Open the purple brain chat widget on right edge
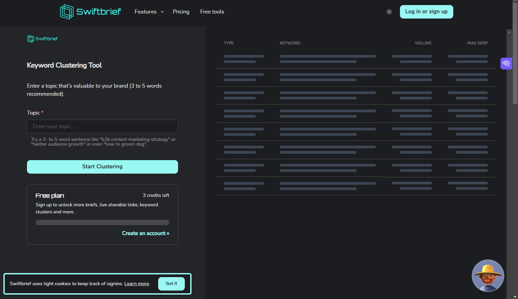Image resolution: width=518 pixels, height=299 pixels. pyautogui.click(x=506, y=63)
